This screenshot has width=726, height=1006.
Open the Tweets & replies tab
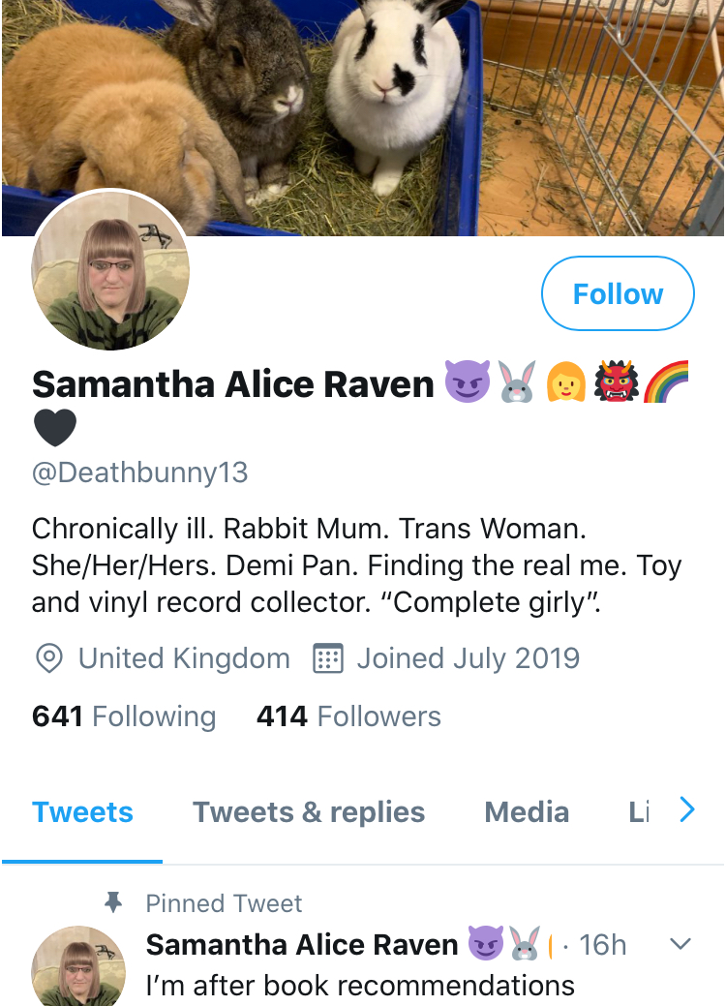309,811
